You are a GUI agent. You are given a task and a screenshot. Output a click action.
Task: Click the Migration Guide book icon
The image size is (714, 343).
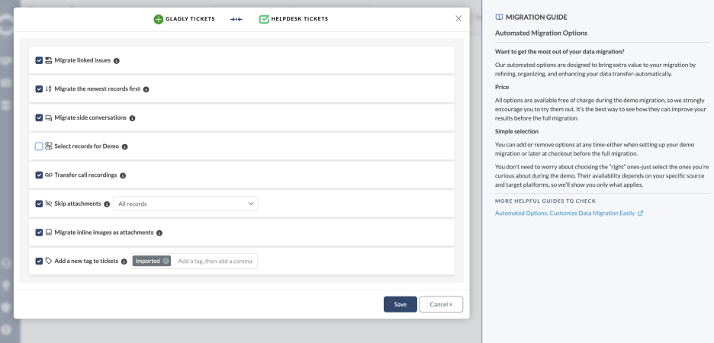point(499,18)
